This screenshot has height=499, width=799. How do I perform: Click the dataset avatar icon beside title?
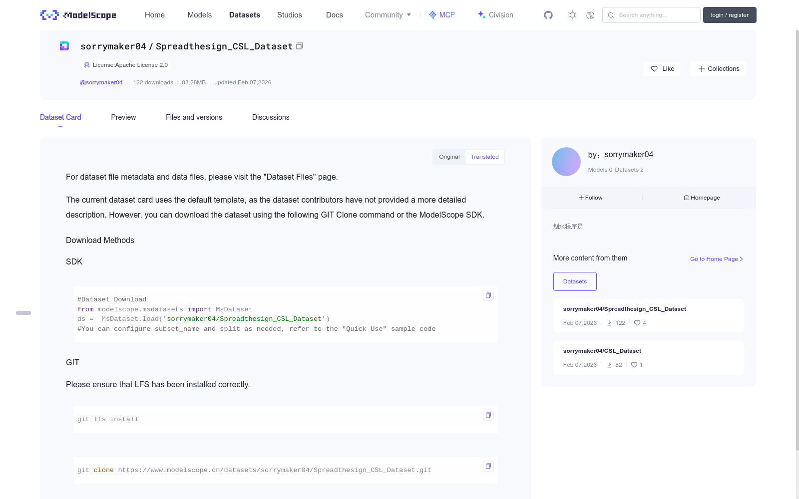(x=64, y=46)
